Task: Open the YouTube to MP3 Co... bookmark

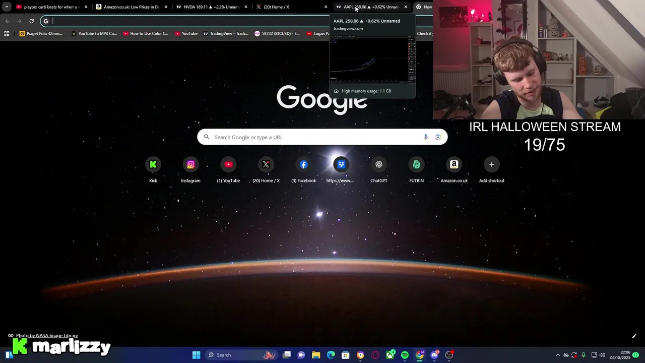Action: point(94,34)
